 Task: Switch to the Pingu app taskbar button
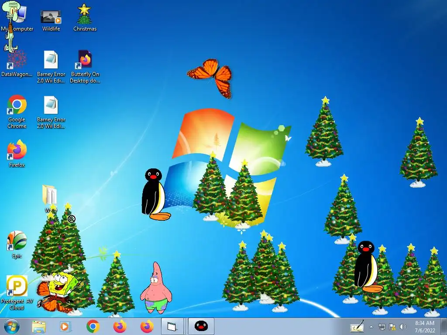pos(201,326)
